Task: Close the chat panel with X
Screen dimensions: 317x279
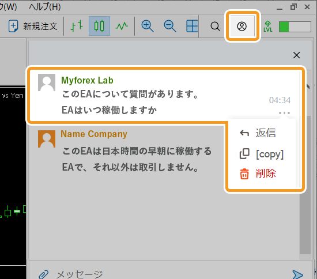Action: click(x=297, y=55)
